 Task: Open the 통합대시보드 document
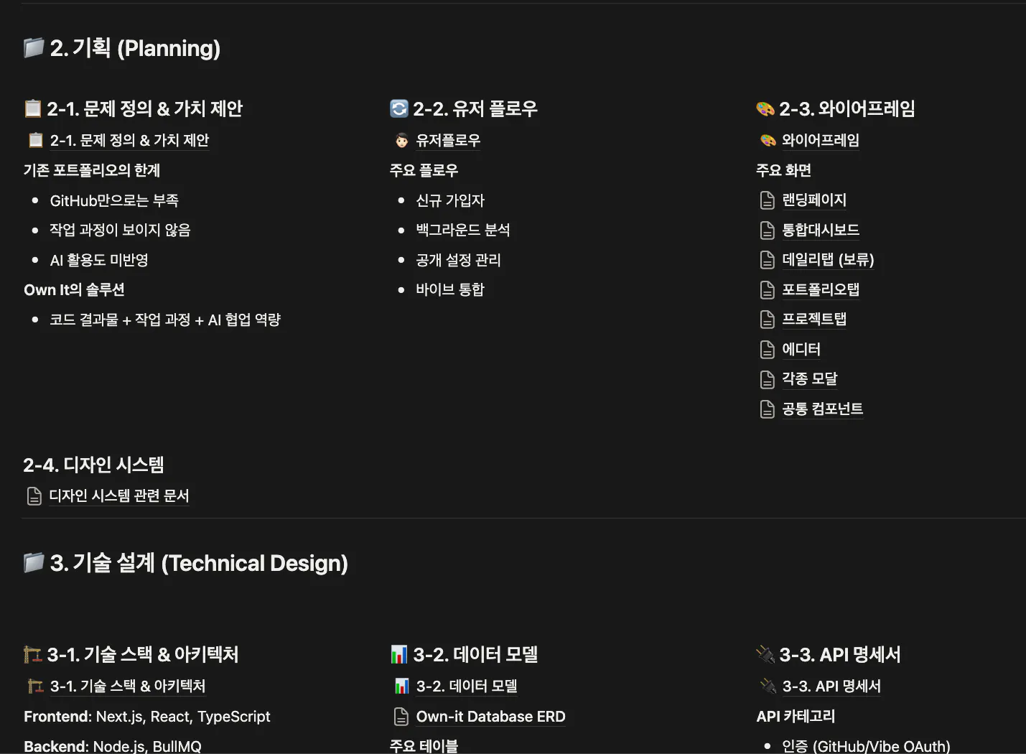point(821,231)
